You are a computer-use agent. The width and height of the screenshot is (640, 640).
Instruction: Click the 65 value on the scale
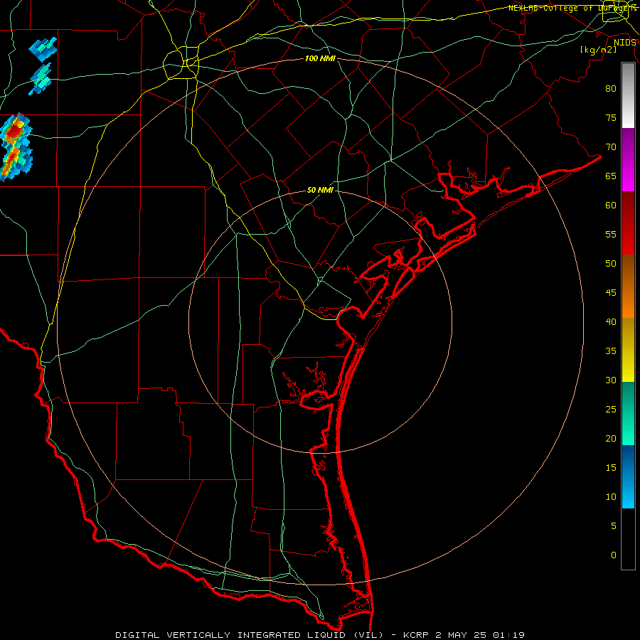(x=611, y=176)
